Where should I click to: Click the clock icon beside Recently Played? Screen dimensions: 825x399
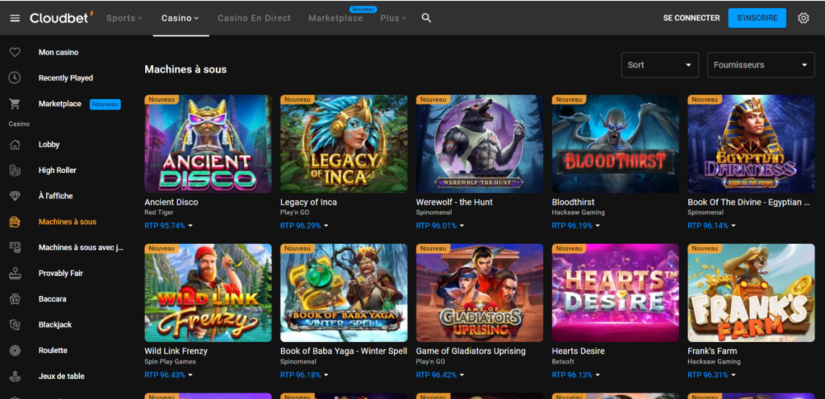[x=15, y=78]
